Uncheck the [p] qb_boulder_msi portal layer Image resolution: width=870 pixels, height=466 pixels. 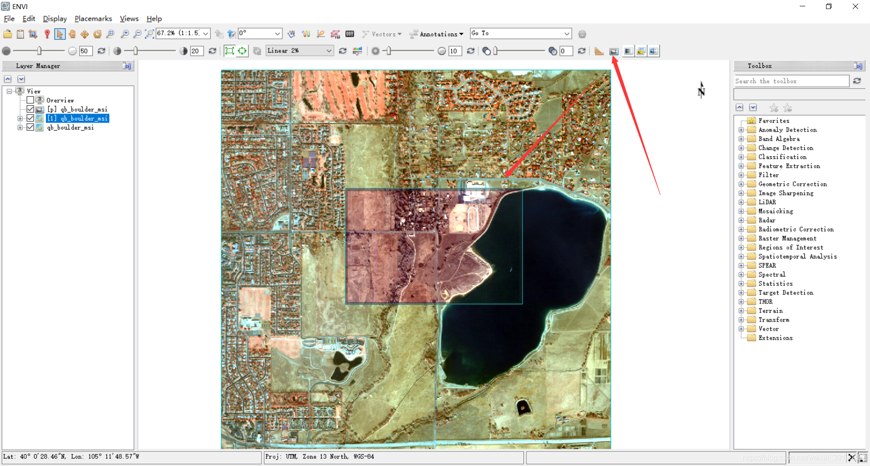[x=30, y=109]
